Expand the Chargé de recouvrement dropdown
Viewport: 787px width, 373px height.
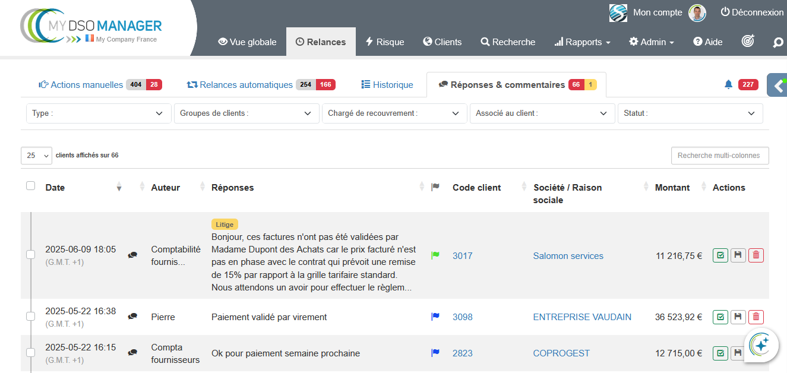(x=394, y=113)
